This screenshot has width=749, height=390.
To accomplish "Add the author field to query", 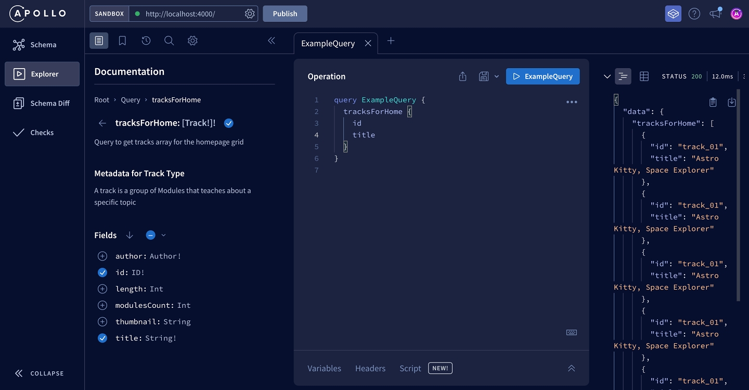I will coord(102,256).
